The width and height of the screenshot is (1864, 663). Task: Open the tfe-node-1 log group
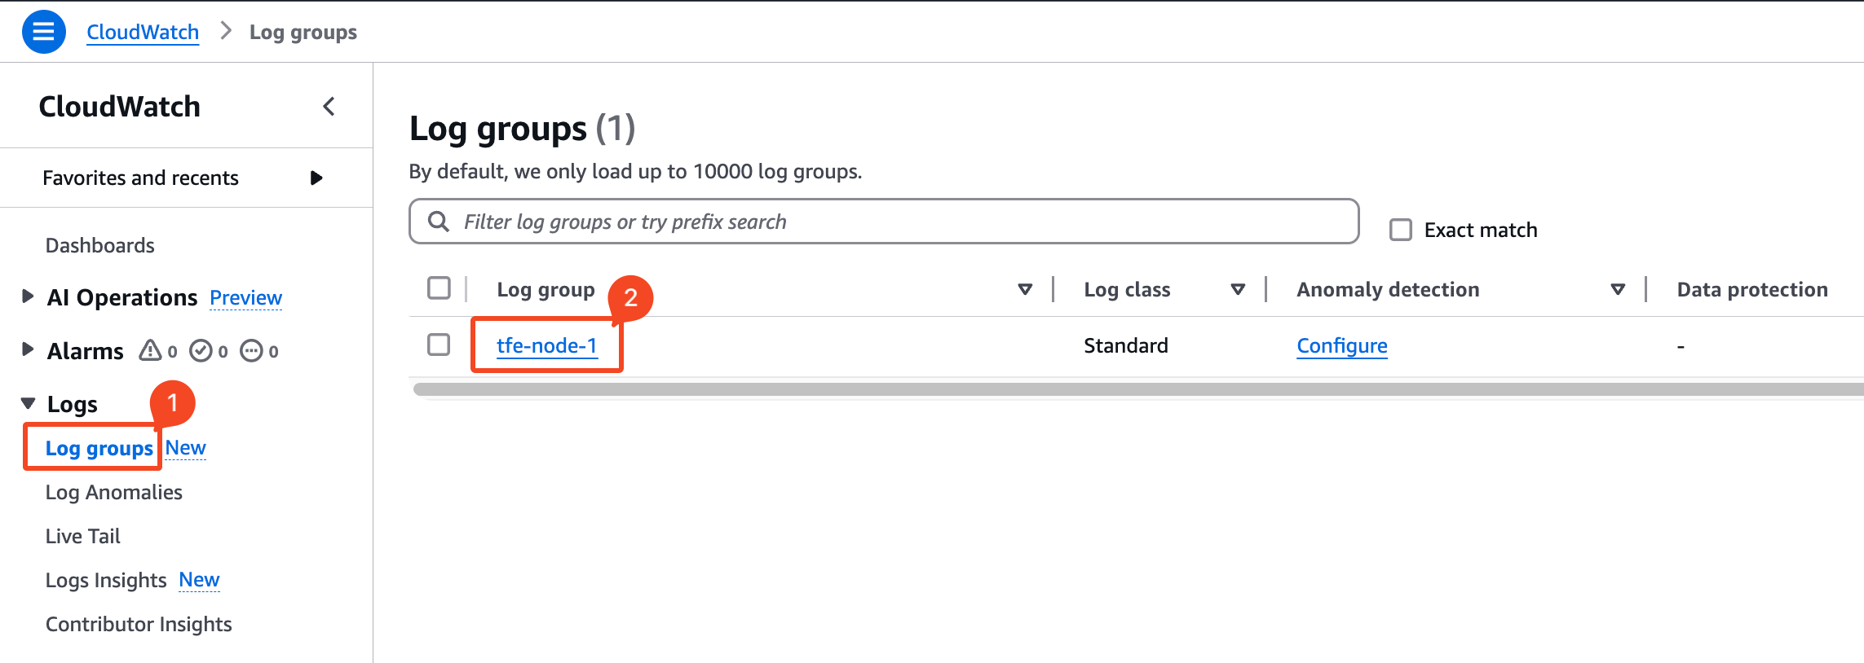pyautogui.click(x=546, y=345)
